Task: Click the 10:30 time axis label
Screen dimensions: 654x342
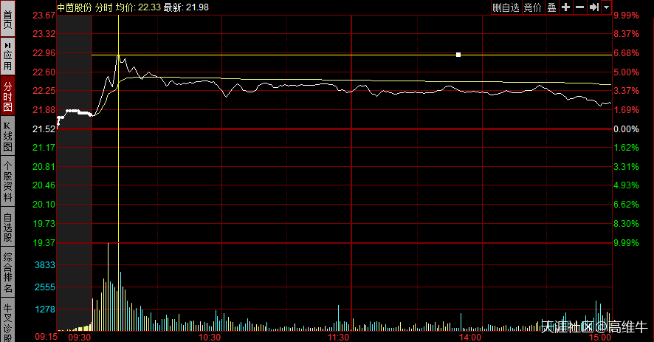Action: click(x=210, y=337)
